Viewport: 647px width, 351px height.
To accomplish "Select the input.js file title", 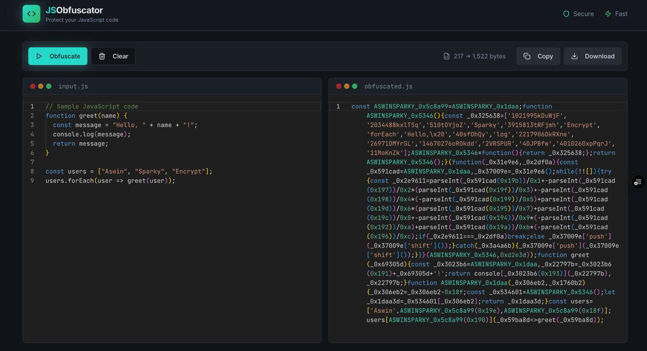I will pos(73,86).
